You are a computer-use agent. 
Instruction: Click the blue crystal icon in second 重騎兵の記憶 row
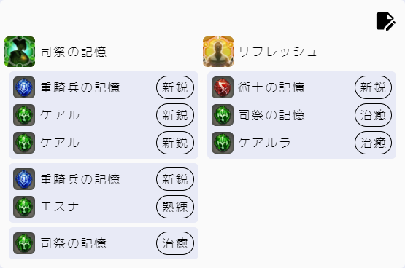pyautogui.click(x=24, y=179)
